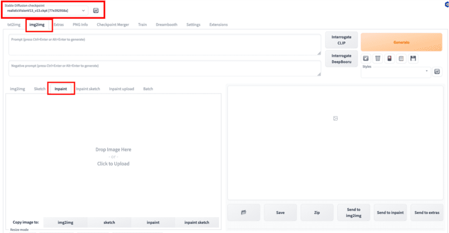
Task: Switch to the Batch sub-tab
Action: pyautogui.click(x=148, y=89)
